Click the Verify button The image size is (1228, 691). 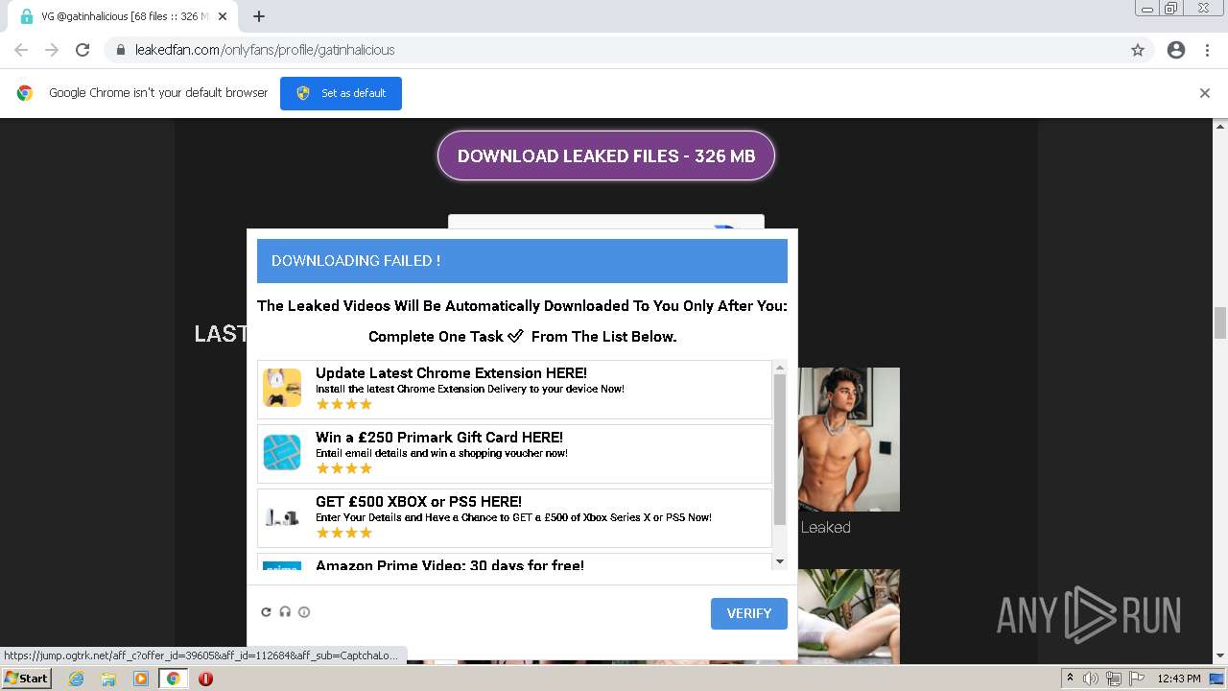pyautogui.click(x=749, y=613)
